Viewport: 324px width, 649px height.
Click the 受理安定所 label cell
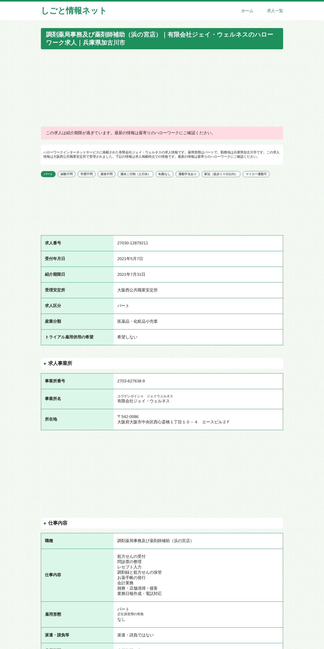(x=77, y=290)
